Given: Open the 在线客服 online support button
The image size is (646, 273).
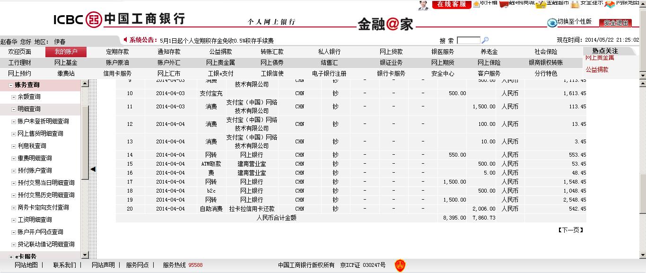Looking at the screenshot, I should pyautogui.click(x=452, y=4).
